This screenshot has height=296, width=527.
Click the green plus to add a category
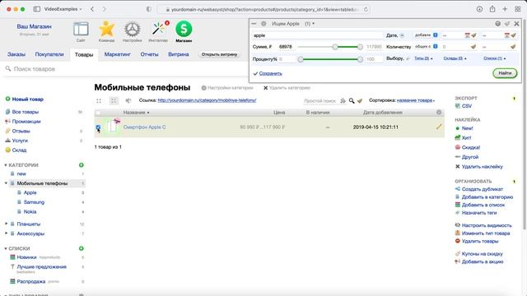click(81, 165)
